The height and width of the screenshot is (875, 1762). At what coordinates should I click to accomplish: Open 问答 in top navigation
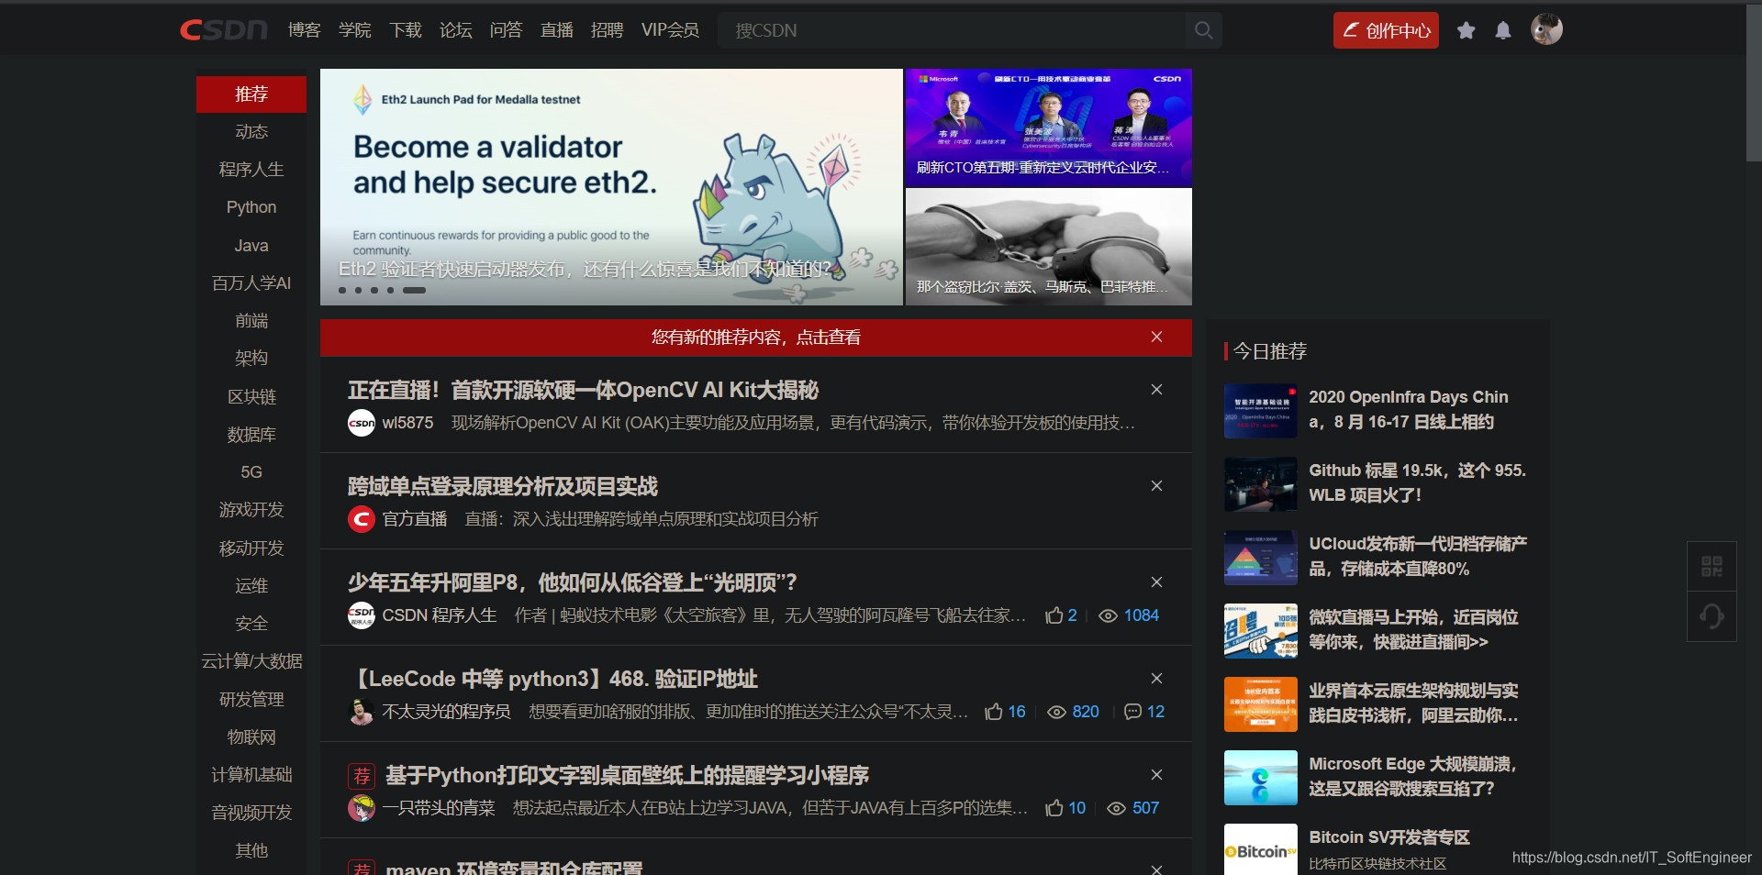[506, 30]
